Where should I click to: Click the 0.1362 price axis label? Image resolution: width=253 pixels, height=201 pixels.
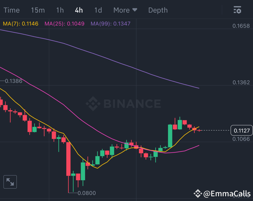click(241, 82)
